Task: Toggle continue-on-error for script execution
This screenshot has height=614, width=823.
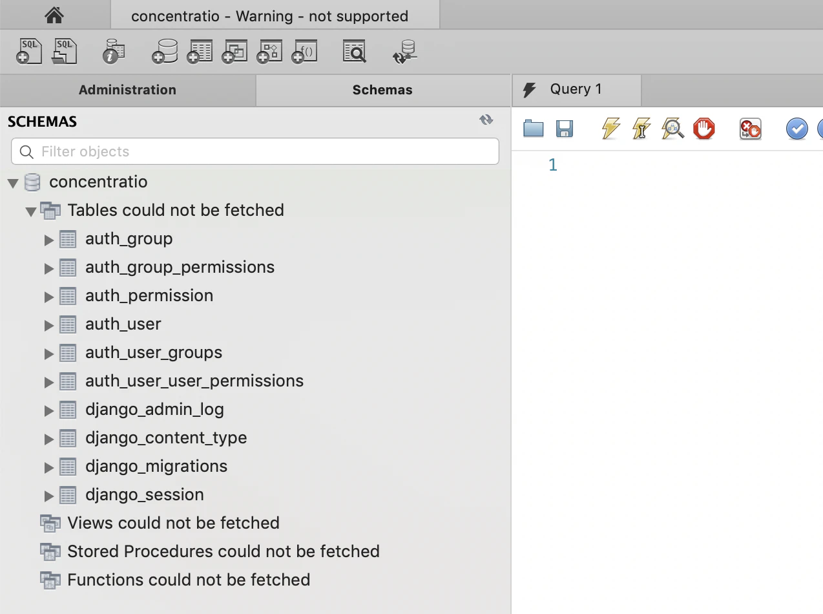Action: pyautogui.click(x=750, y=129)
